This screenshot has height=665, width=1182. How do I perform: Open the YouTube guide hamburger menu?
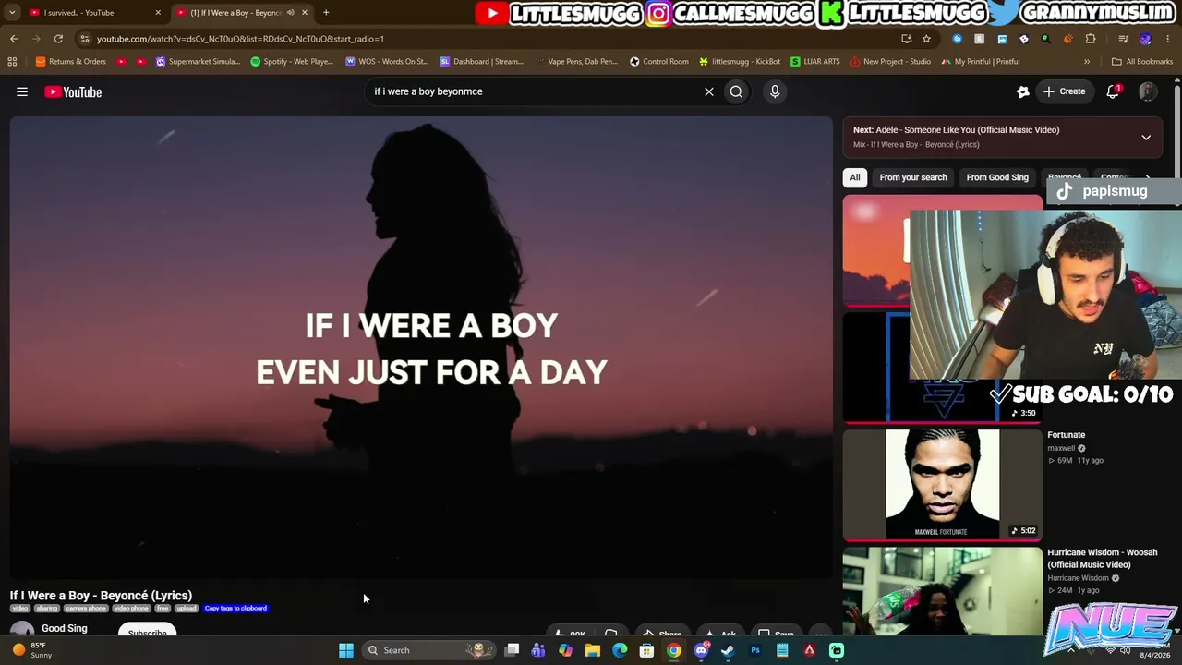pos(22,91)
